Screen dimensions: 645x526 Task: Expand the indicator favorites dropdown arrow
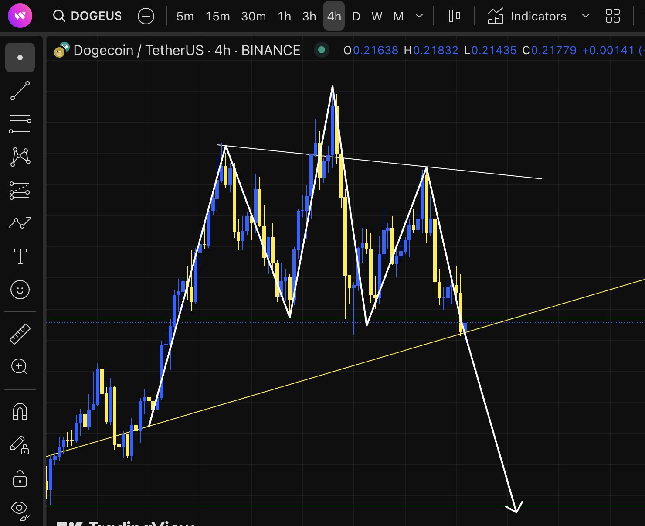pyautogui.click(x=586, y=16)
